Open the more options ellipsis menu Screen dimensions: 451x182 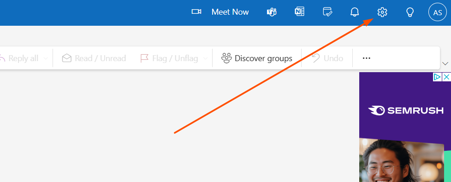[367, 58]
